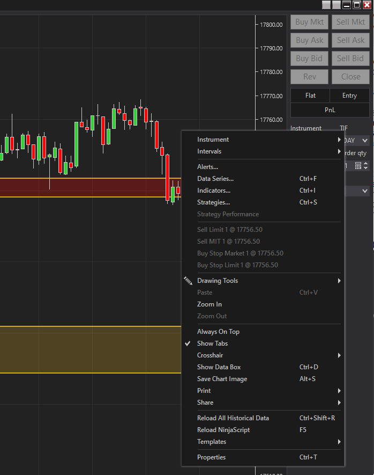Open the Intervals submenu
This screenshot has height=475, width=374.
[263, 151]
